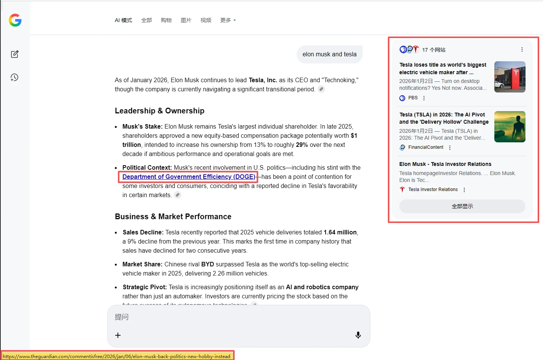Open the three-dot menu beside FinancialContent

pos(450,148)
